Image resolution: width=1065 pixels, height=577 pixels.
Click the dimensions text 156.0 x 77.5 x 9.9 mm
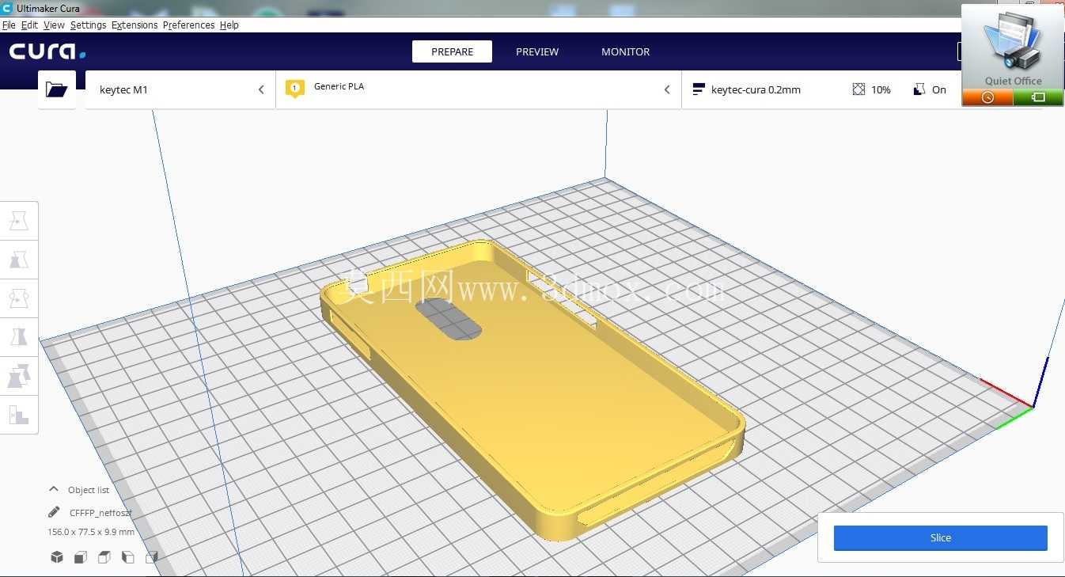(91, 532)
